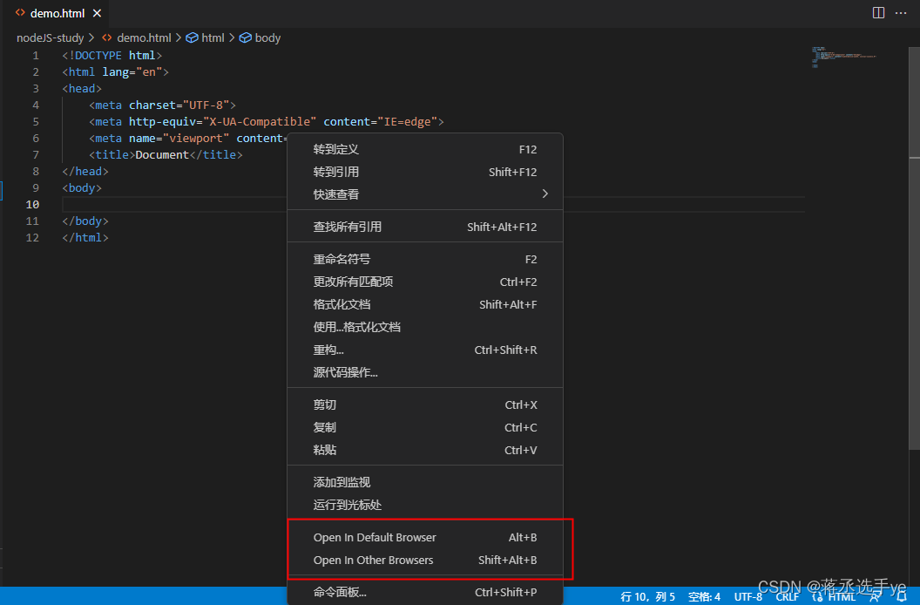This screenshot has height=605, width=920.
Task: Open the more actions ellipsis menu
Action: pos(901,12)
